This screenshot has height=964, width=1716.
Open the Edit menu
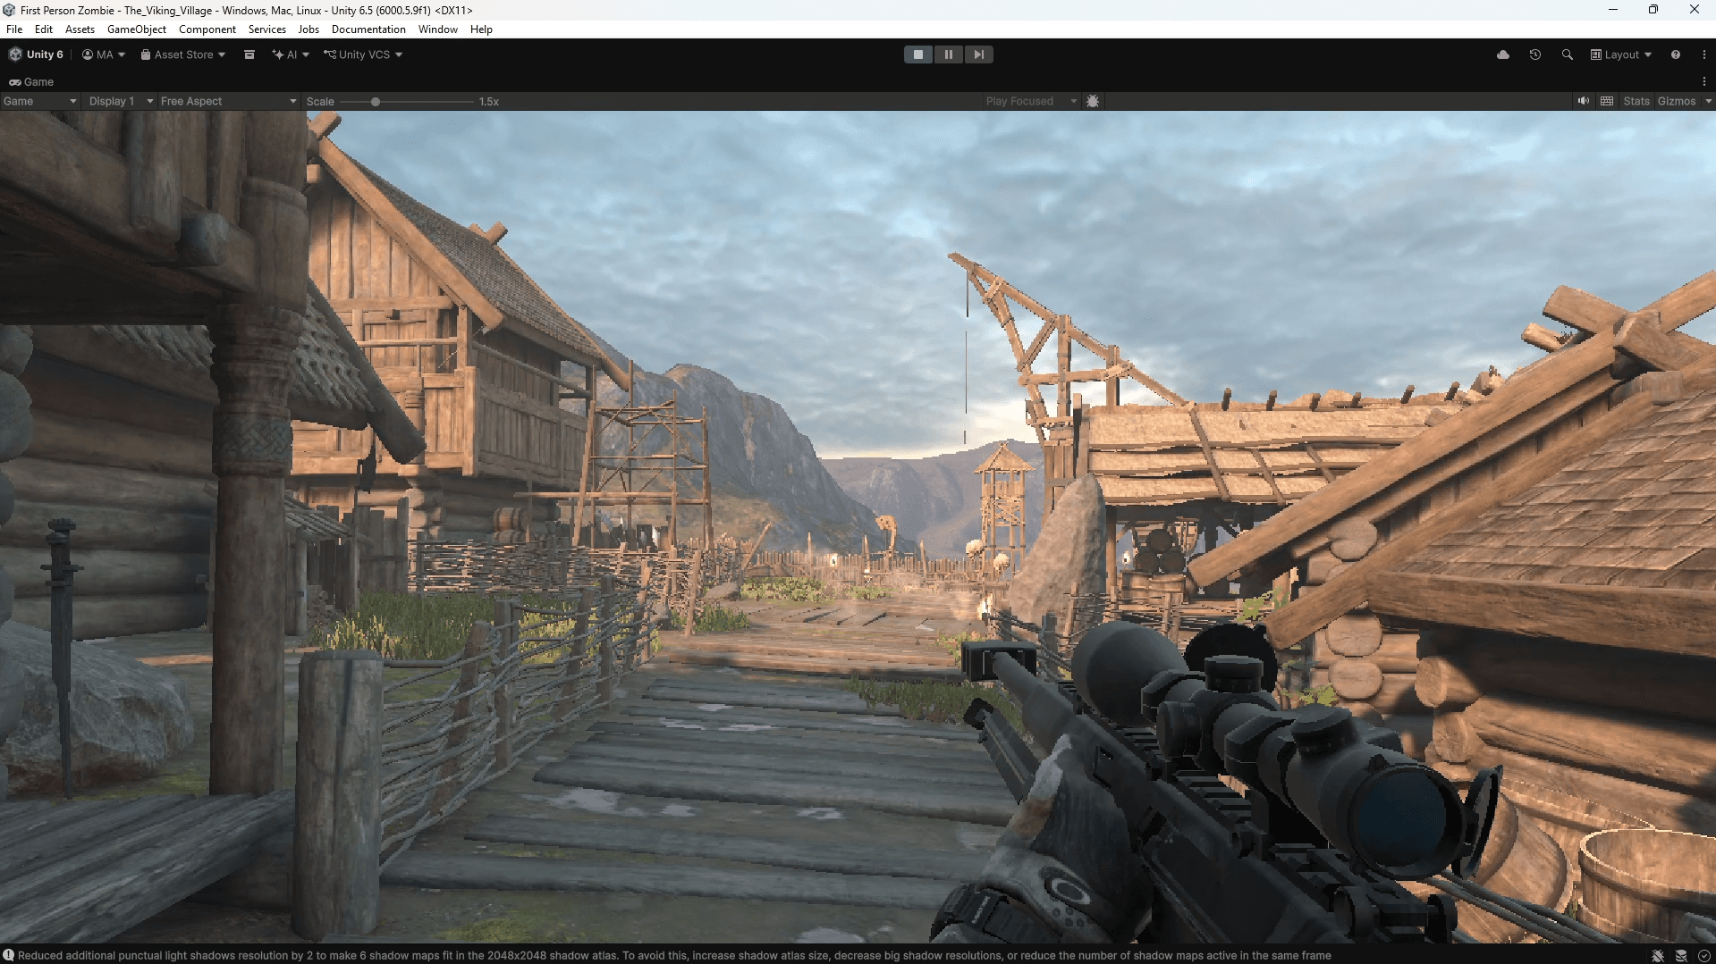(44, 29)
